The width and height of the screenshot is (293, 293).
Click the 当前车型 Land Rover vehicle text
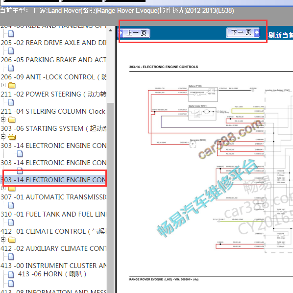(x=117, y=10)
